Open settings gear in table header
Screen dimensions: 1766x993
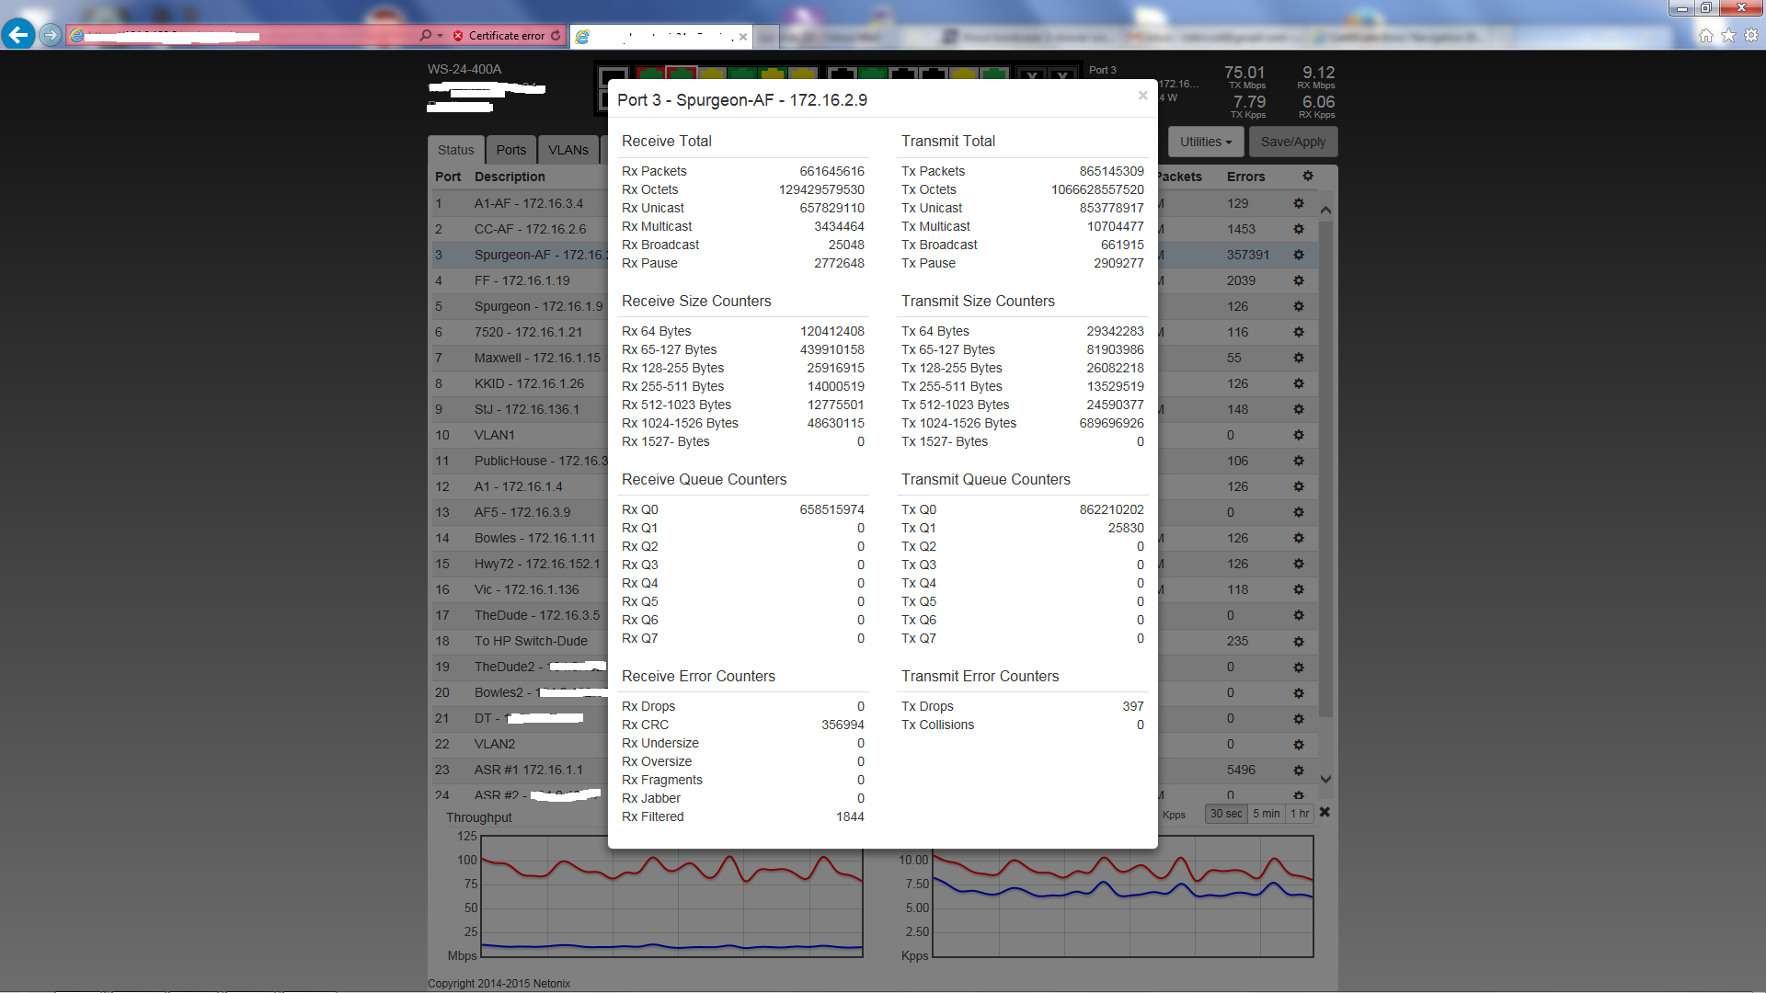click(1308, 176)
